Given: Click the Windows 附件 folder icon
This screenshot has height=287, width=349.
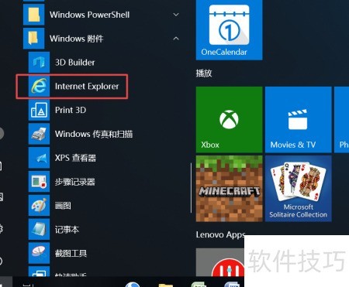Looking at the screenshot, I should click(x=33, y=39).
